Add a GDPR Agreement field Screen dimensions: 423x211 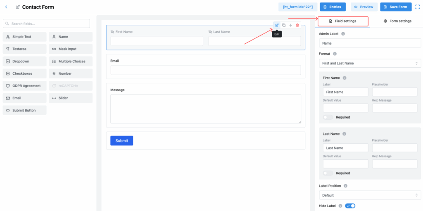click(x=24, y=86)
